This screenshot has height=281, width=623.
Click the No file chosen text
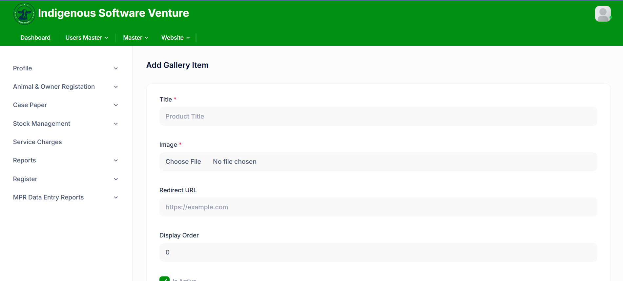[x=235, y=161]
